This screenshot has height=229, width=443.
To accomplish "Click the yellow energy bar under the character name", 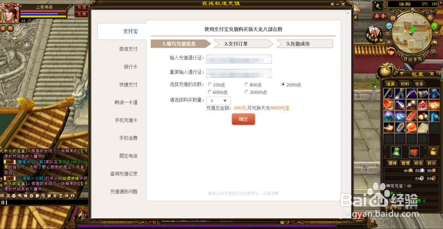I will tap(43, 16).
